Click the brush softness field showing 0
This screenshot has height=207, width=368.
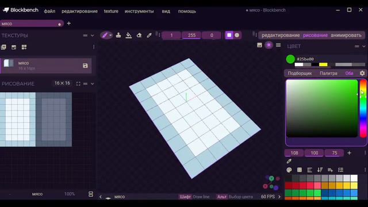212,35
